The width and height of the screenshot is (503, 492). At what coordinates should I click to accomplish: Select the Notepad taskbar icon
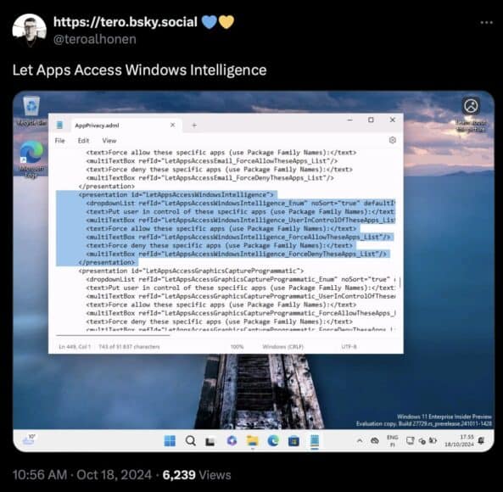[315, 441]
